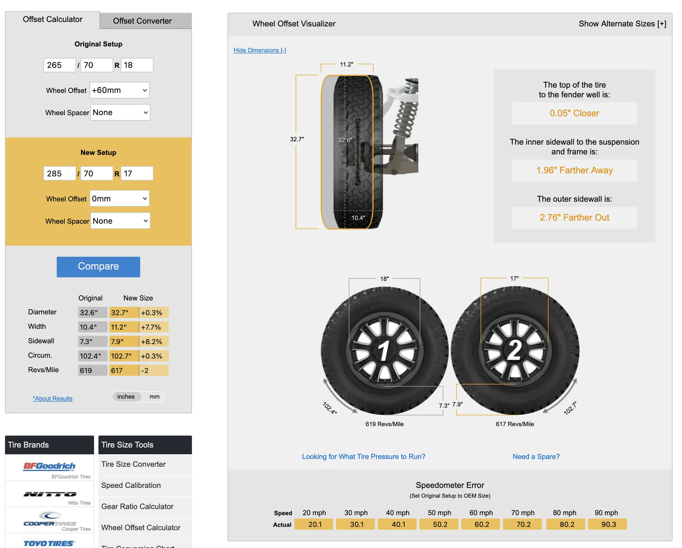Viewport: 682px width, 548px height.
Task: Select the Offset Calculator tab
Action: coord(53,20)
